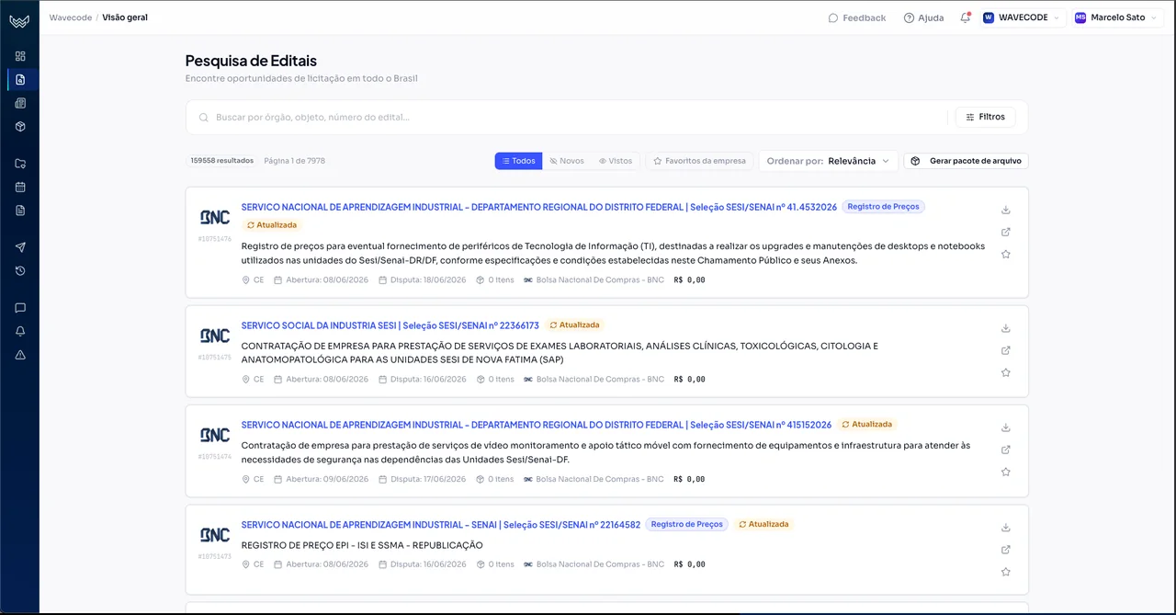
Task: Switch to the Novos tab
Action: (x=567, y=161)
